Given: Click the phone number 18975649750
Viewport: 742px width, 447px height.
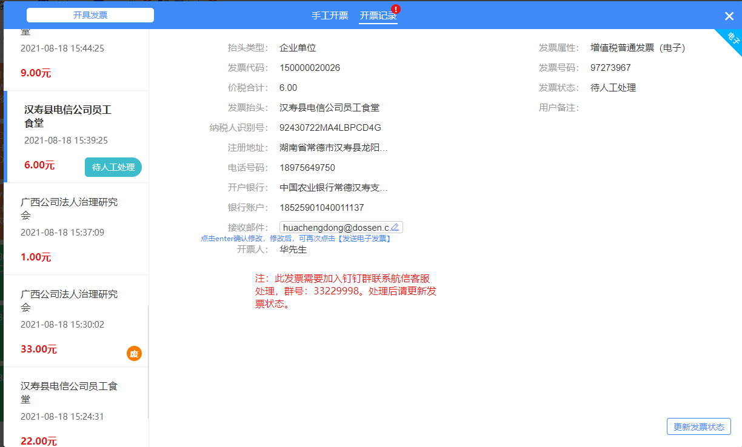Looking at the screenshot, I should point(307,168).
